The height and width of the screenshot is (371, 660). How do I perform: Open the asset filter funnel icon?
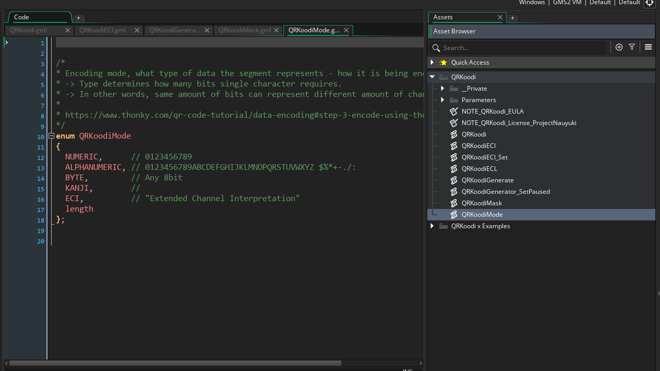632,47
